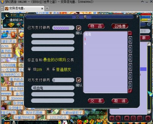153x124 pixels.
Task: Select the 变异混沌兽 window tab
Action: pos(24,8)
